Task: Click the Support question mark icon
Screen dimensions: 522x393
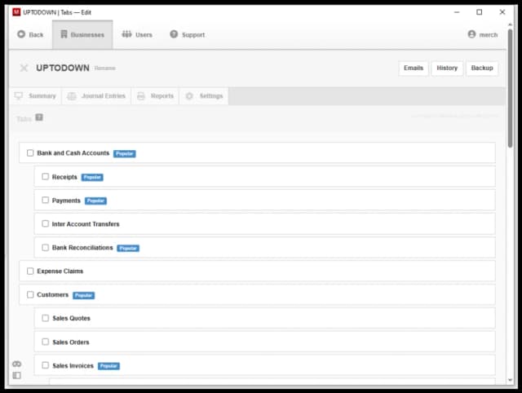Action: (174, 34)
